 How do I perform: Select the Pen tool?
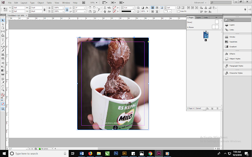coord(3,47)
